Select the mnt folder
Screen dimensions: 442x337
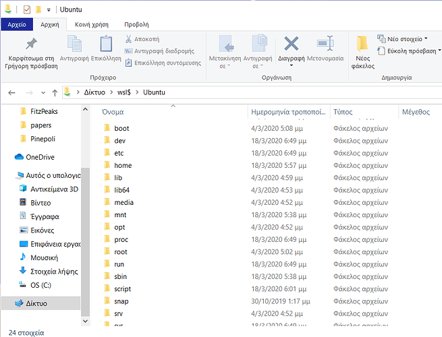tap(120, 215)
